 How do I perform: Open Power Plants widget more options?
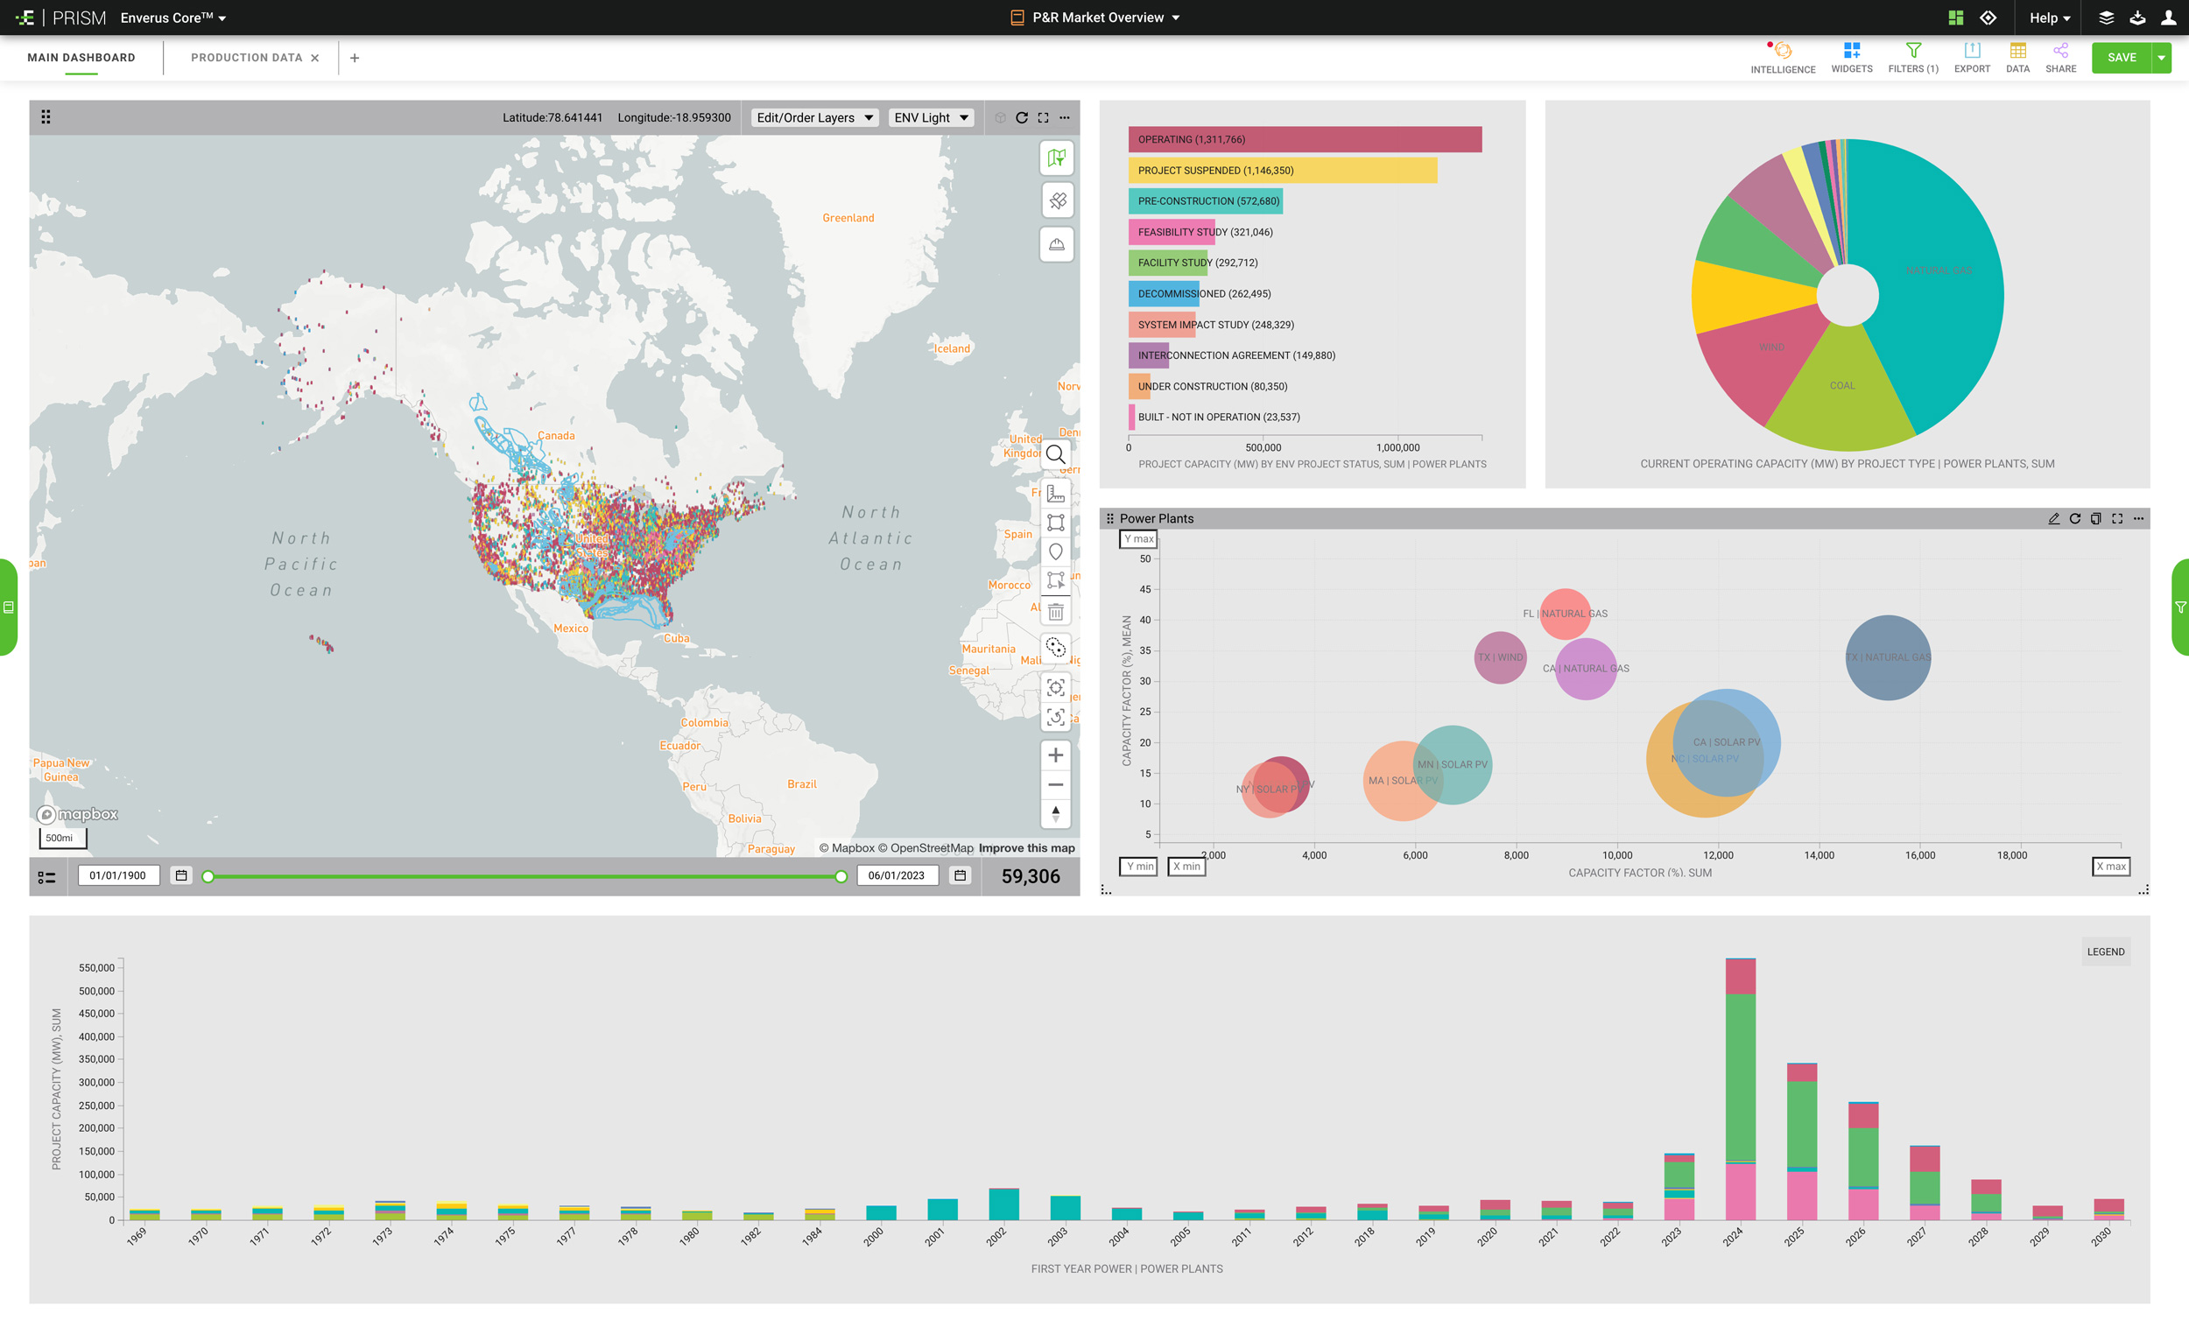pos(2138,519)
